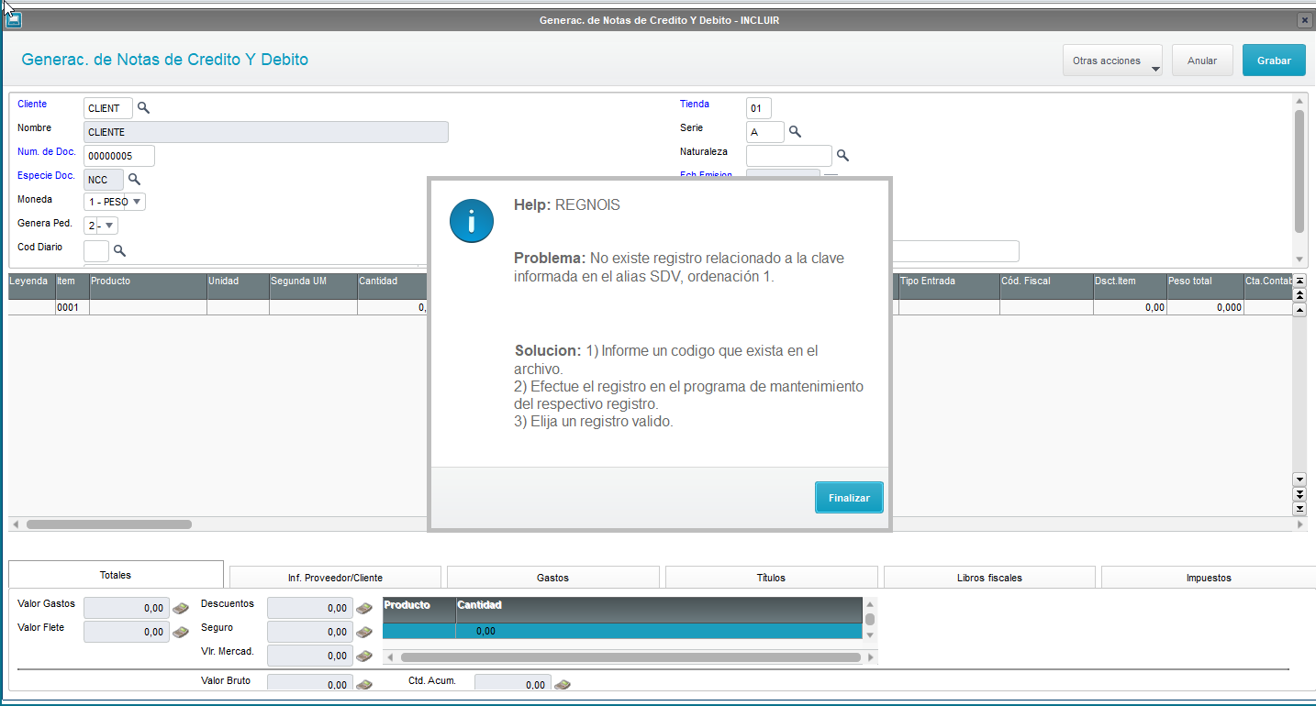
Task: Switch to the Totales tab
Action: 116,575
